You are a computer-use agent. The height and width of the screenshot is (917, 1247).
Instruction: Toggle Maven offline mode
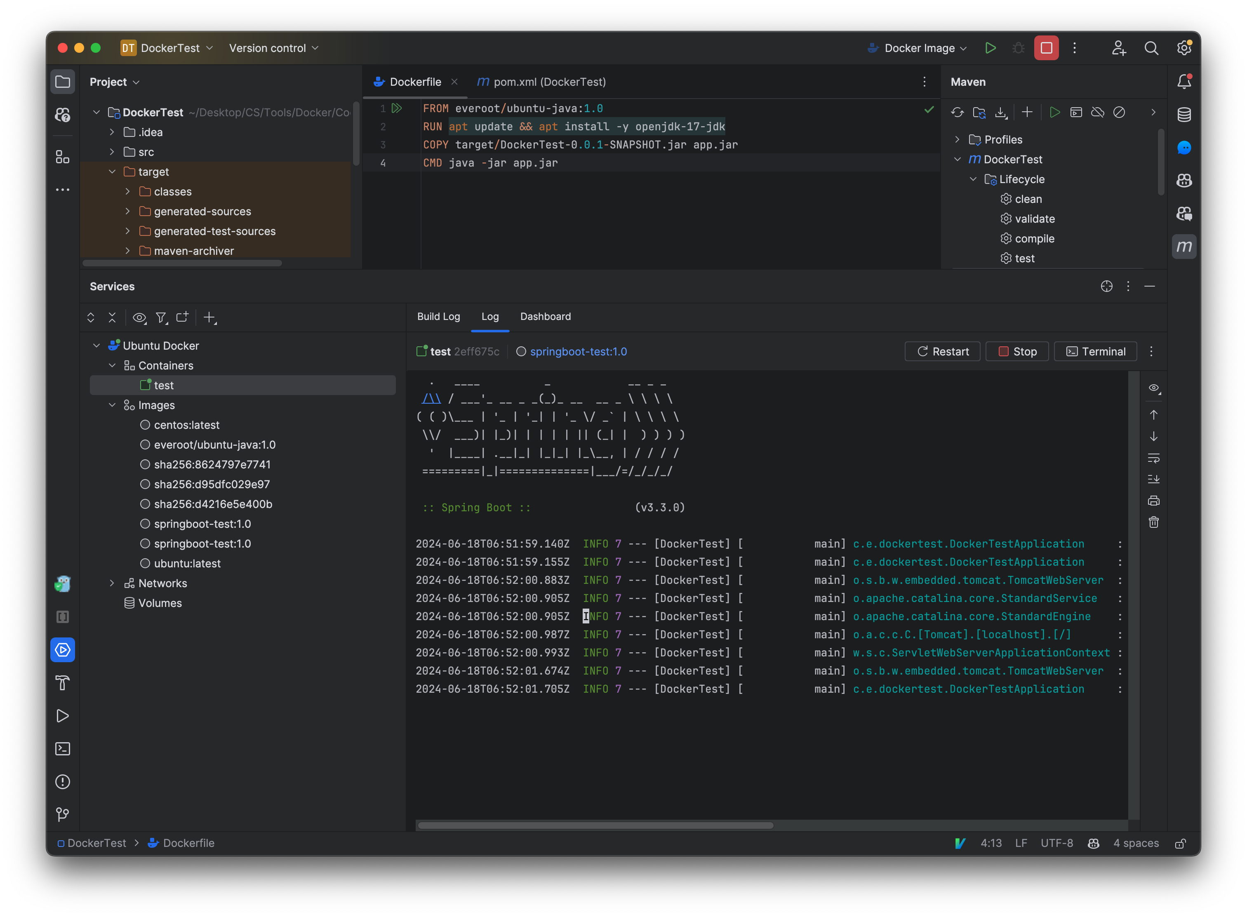(x=1098, y=113)
